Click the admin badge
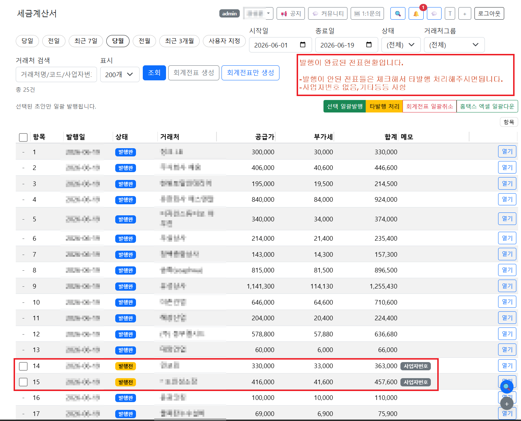 point(229,14)
